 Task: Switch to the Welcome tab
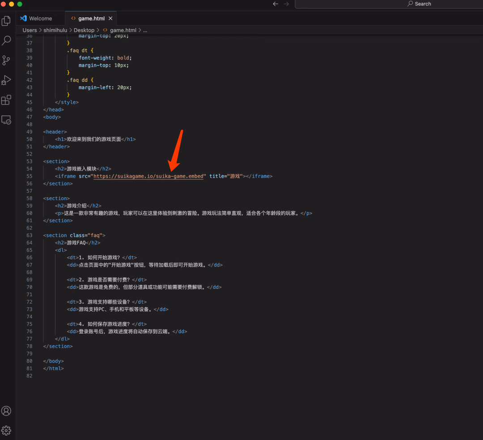coord(40,18)
